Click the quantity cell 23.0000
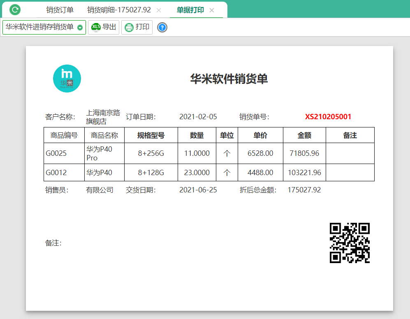Image resolution: width=410 pixels, height=319 pixels. coord(197,173)
